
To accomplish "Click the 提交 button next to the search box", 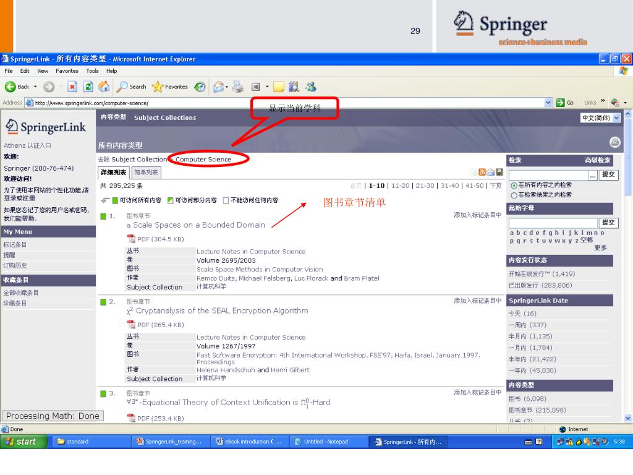I will pyautogui.click(x=608, y=174).
